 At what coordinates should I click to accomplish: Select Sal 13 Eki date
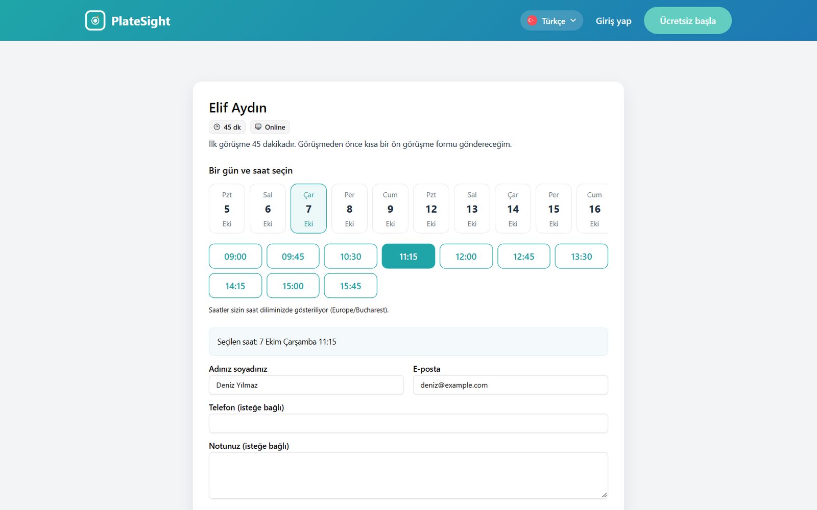coord(472,209)
